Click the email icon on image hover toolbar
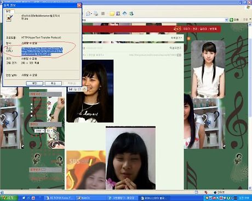 click(x=79, y=89)
